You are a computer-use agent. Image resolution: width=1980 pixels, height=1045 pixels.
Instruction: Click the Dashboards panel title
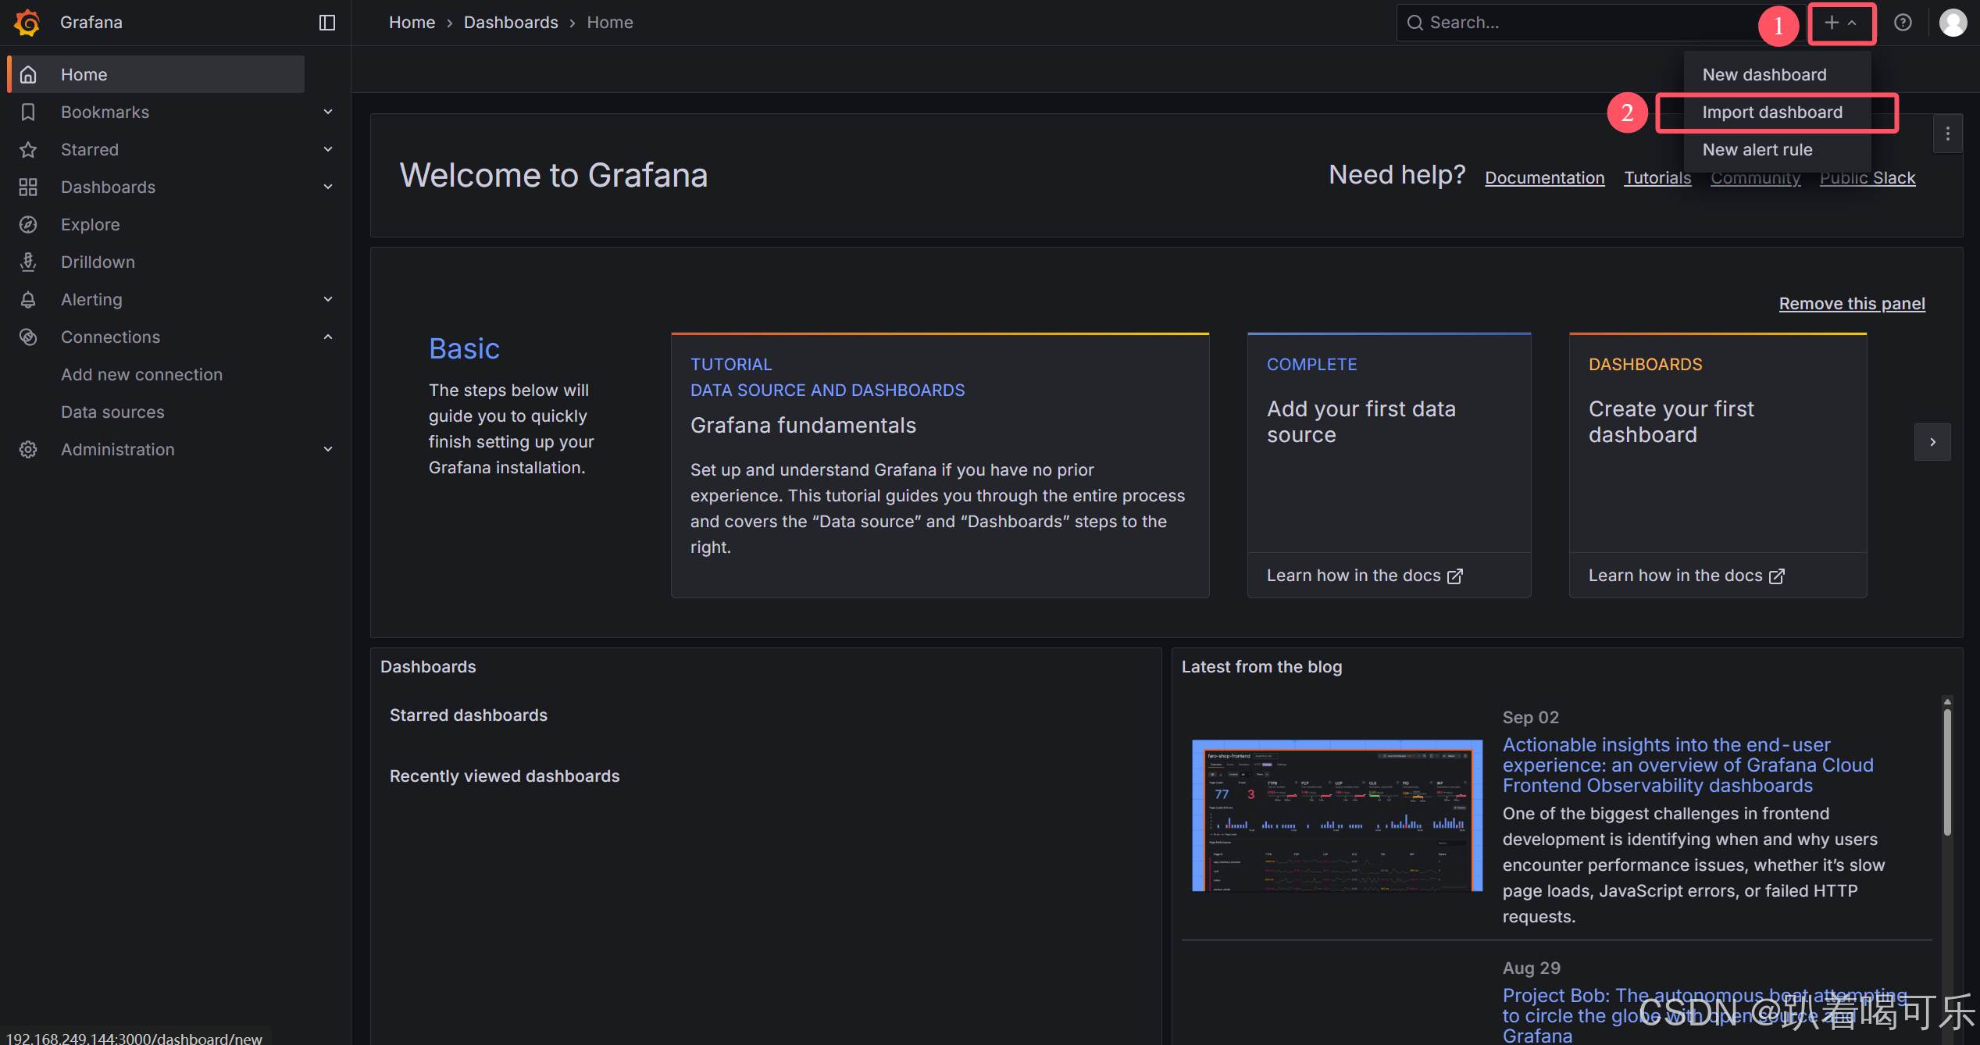(428, 666)
